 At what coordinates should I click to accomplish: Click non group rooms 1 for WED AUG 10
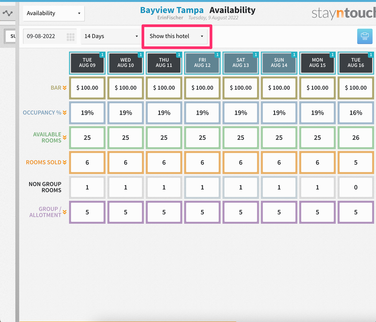click(125, 187)
